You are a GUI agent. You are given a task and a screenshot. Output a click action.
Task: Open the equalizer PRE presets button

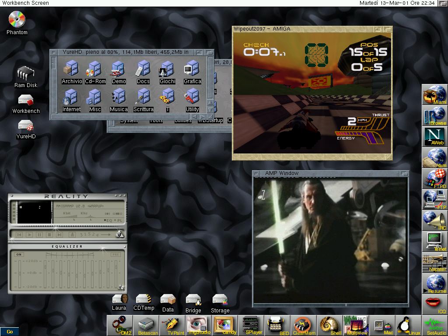(x=115, y=254)
